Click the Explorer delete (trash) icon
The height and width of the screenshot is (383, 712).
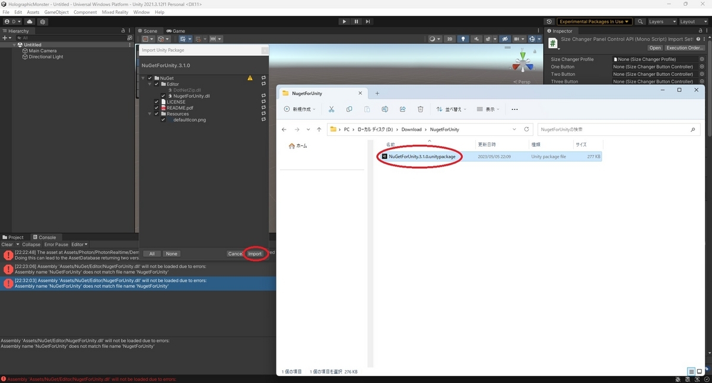[x=420, y=109]
